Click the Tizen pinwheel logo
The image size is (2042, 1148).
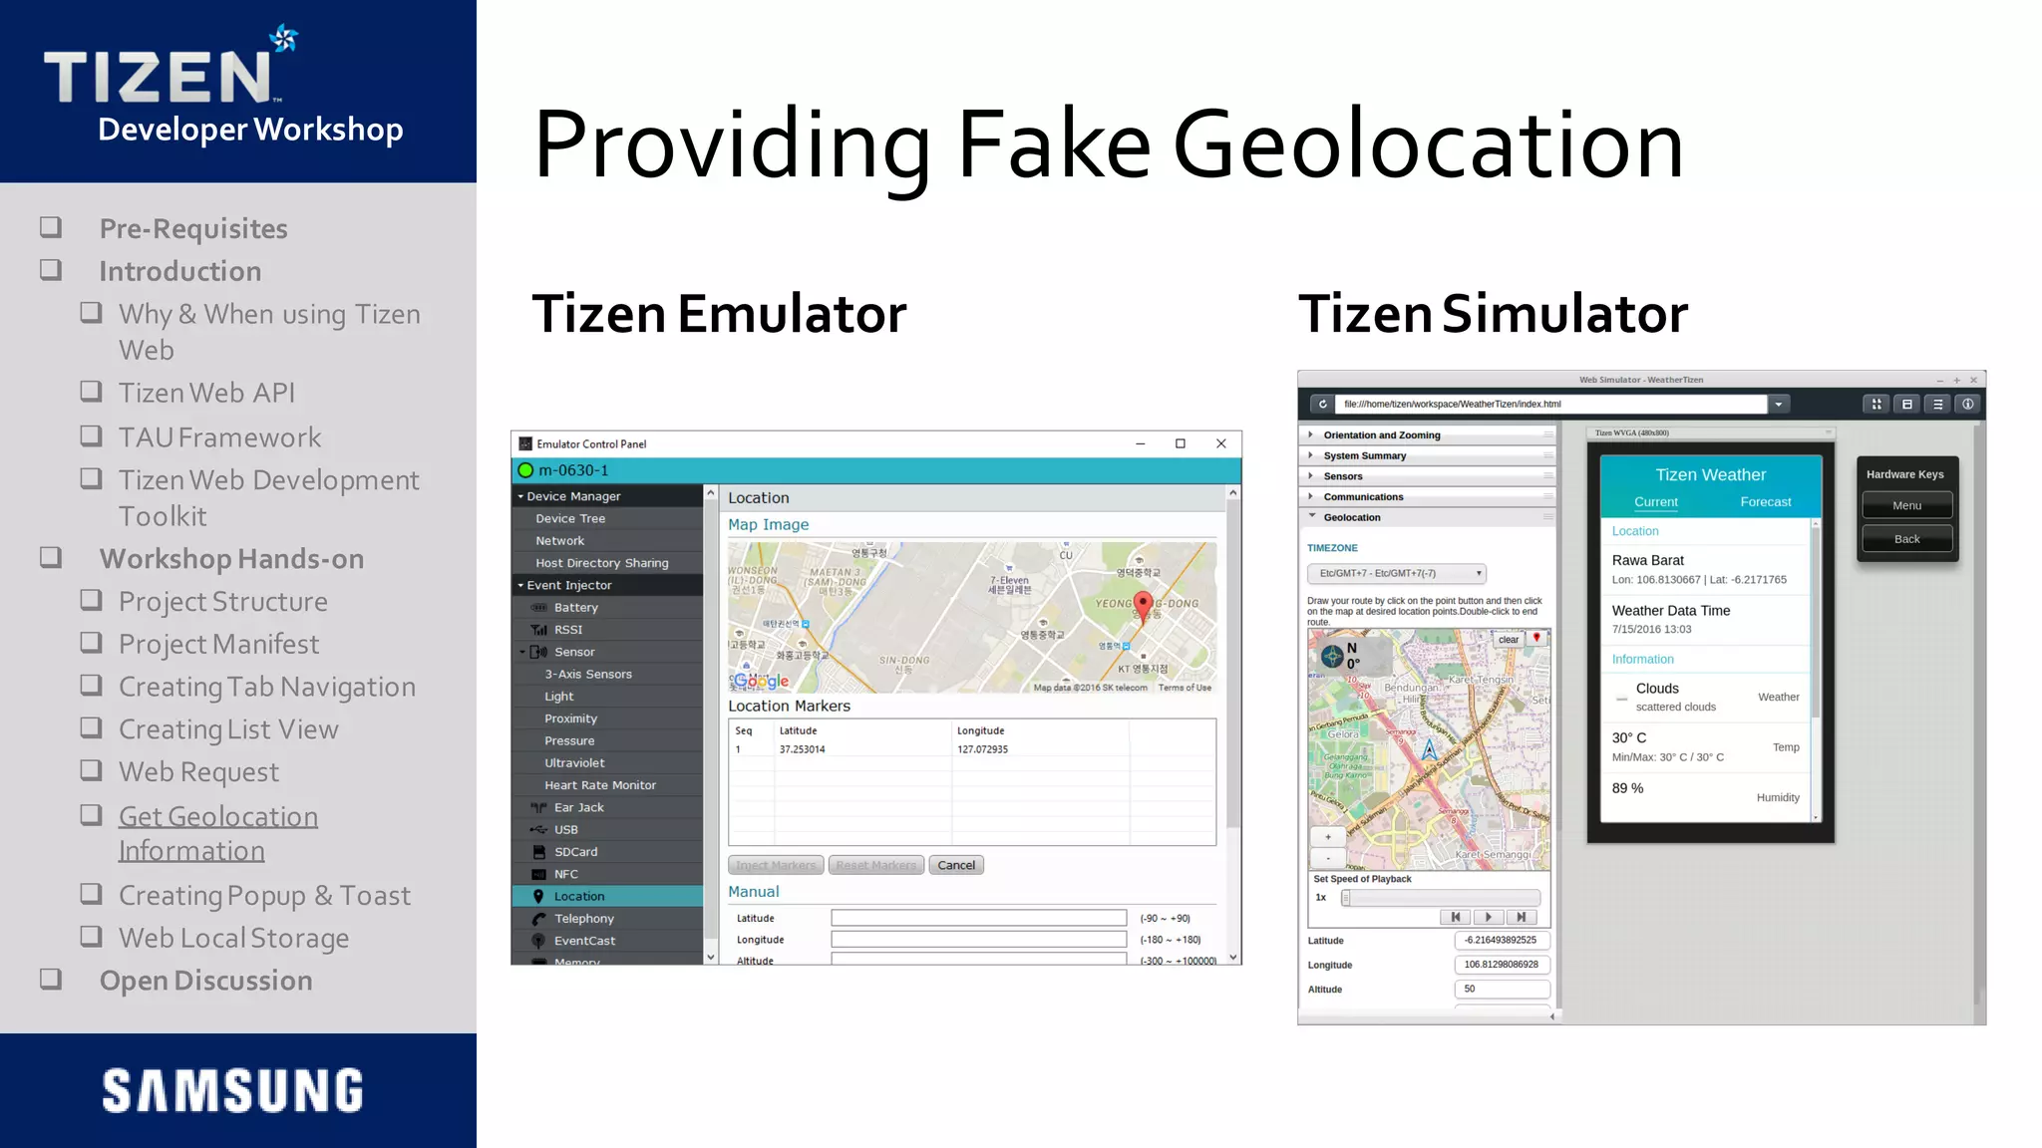(x=284, y=38)
